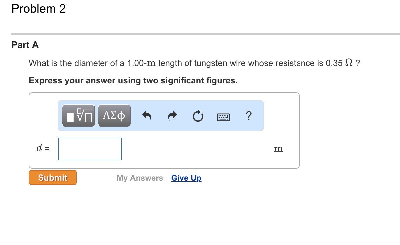Open the math templates square-root button

click(79, 116)
